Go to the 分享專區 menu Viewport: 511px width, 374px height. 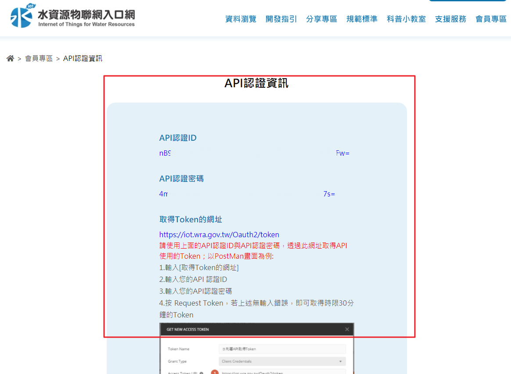pos(321,19)
